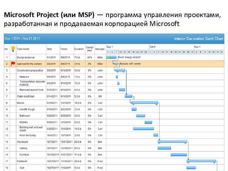The height and width of the screenshot is (171, 228).
Task: Select the 'Design proposal' task name
Action: tap(26, 57)
